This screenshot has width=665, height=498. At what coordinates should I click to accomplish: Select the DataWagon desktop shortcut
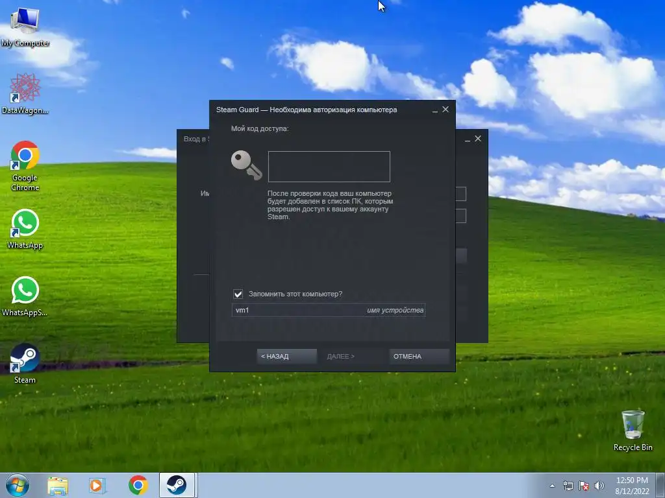(25, 94)
